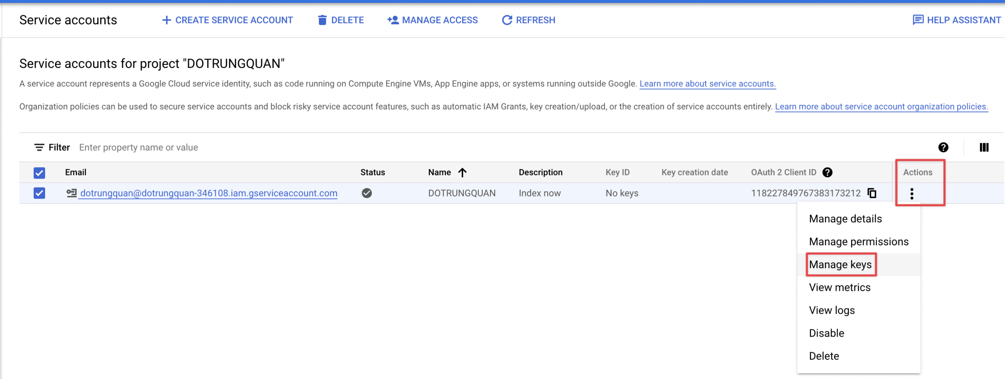Open the three-dot Actions menu
Viewport: 1005px width, 379px height.
(912, 193)
